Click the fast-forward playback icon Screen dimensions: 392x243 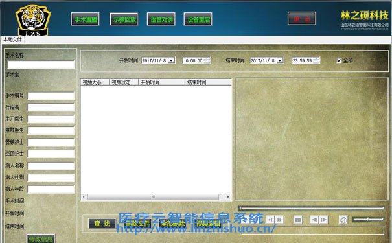pos(279,220)
